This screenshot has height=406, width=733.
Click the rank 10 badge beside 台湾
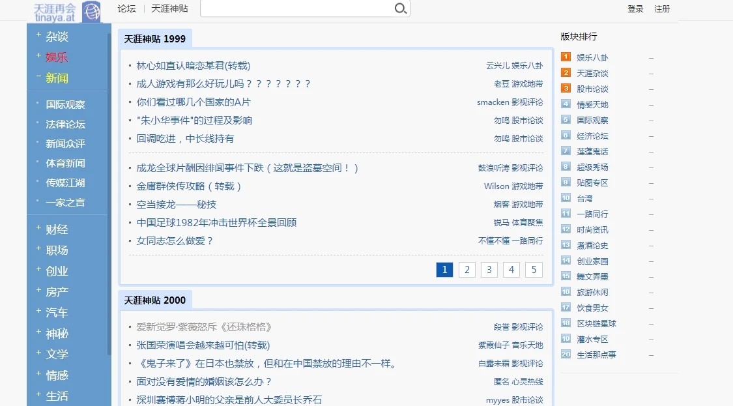pos(566,198)
